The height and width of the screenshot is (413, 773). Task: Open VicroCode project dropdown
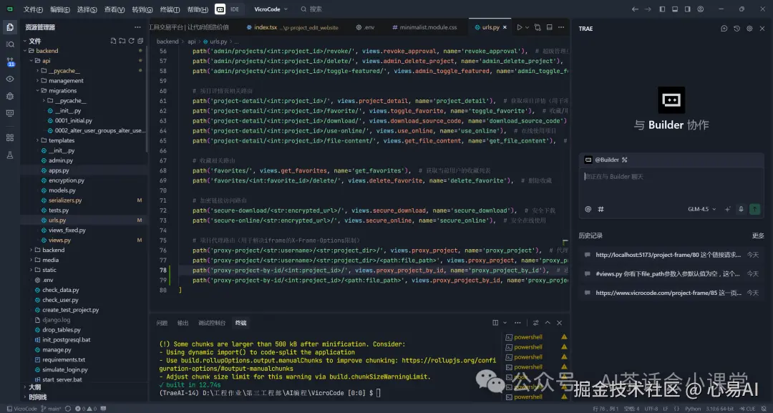(271, 9)
